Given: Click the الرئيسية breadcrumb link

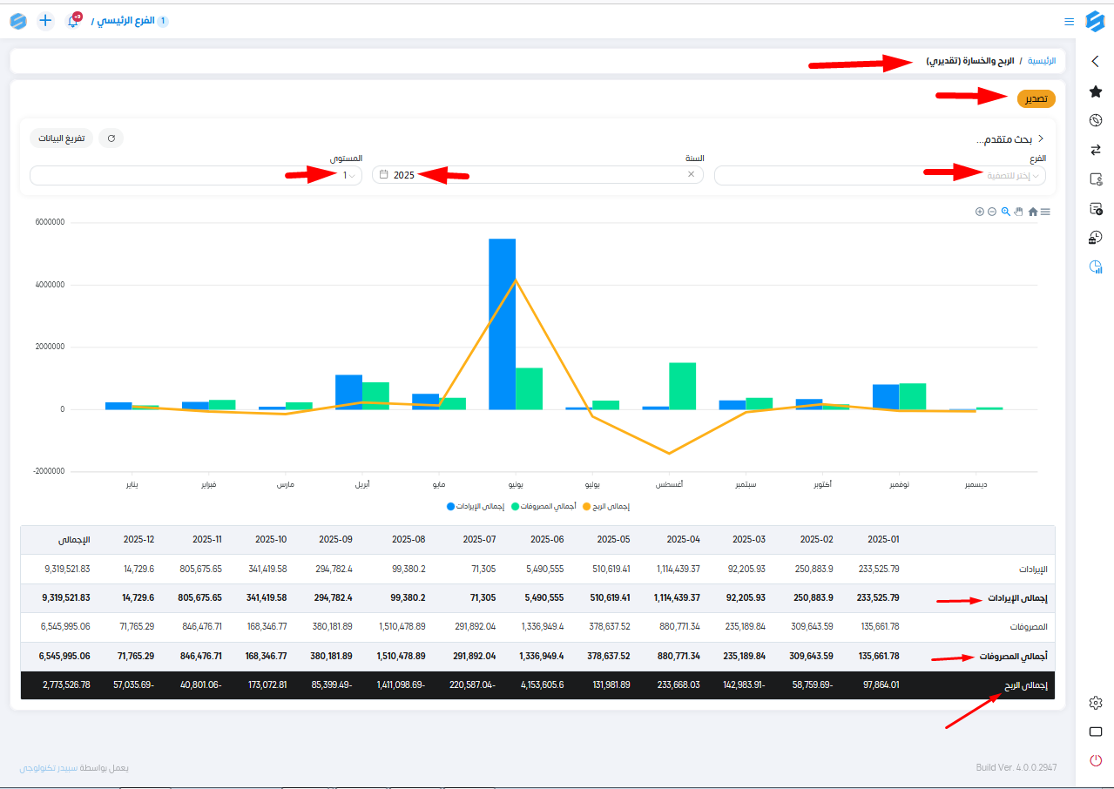Looking at the screenshot, I should [1042, 61].
